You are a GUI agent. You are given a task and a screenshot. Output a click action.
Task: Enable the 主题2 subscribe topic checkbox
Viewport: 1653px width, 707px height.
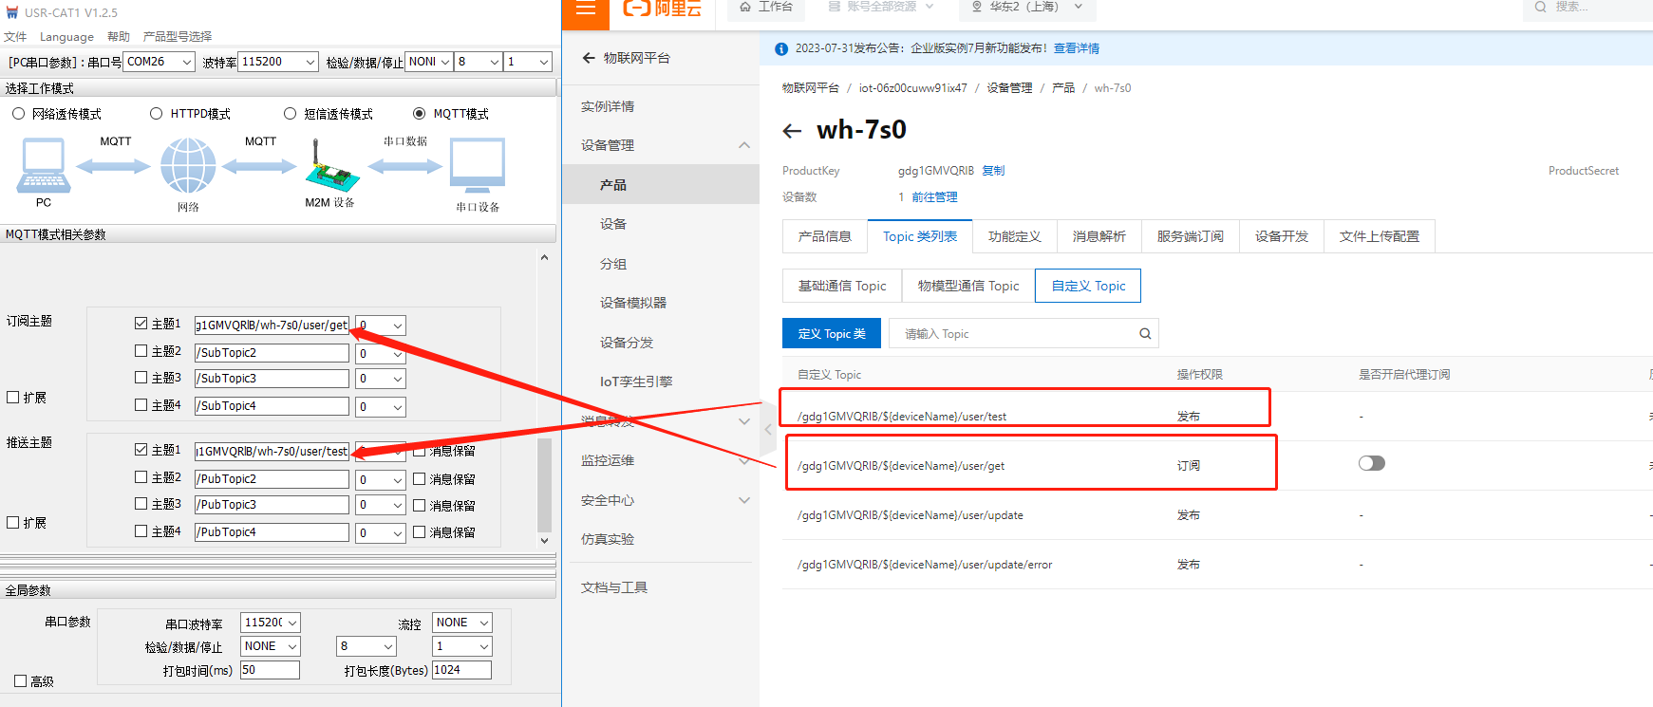(x=141, y=351)
